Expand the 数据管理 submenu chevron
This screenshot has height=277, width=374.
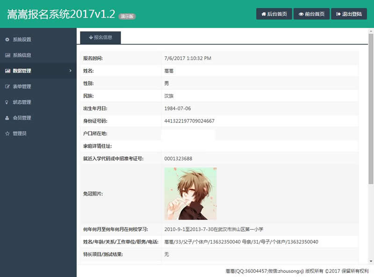click(x=70, y=71)
